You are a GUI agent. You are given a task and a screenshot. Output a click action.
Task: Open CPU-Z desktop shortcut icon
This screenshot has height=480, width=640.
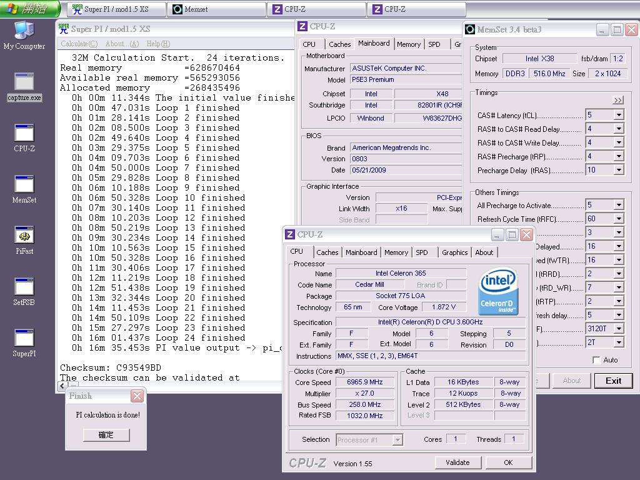point(24,138)
